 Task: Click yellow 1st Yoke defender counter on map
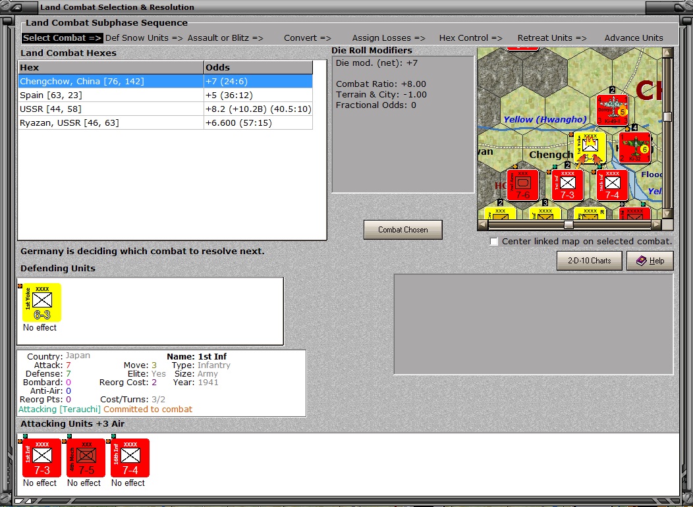pos(590,147)
